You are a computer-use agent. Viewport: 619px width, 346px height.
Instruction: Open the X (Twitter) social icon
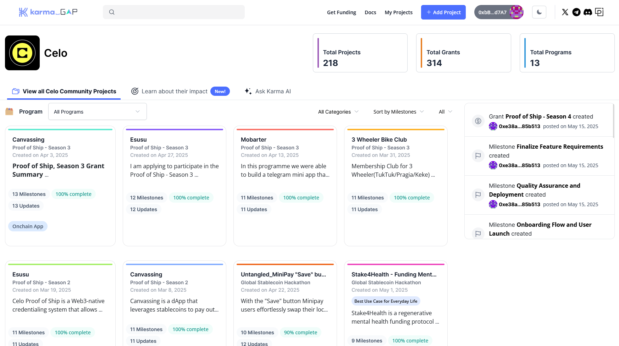tap(565, 12)
